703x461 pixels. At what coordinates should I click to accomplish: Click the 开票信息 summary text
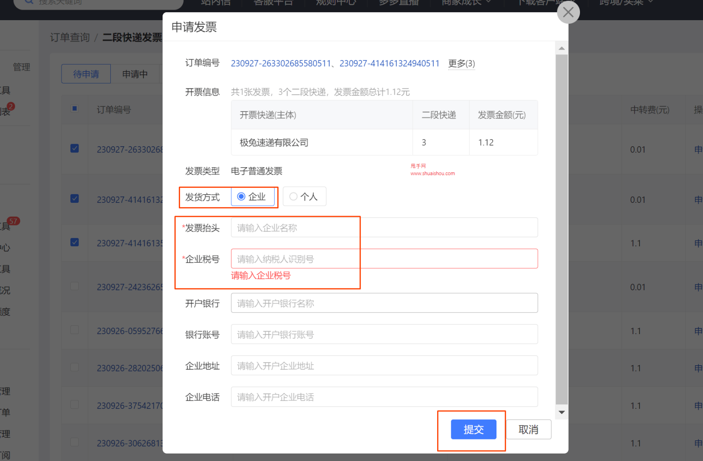click(320, 92)
